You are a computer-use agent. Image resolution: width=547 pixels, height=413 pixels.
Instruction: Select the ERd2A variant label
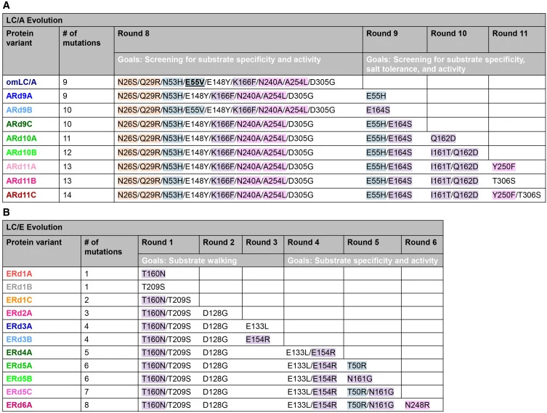point(19,313)
